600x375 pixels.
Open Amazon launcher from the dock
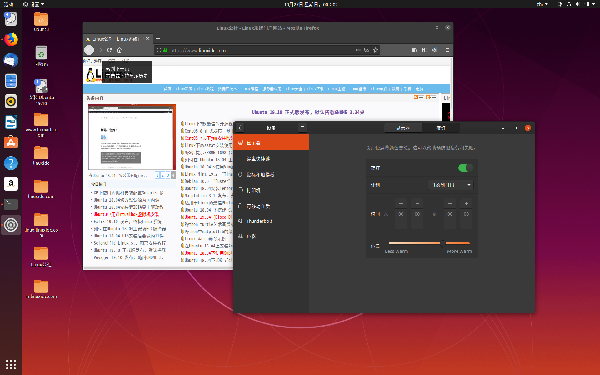[11, 184]
